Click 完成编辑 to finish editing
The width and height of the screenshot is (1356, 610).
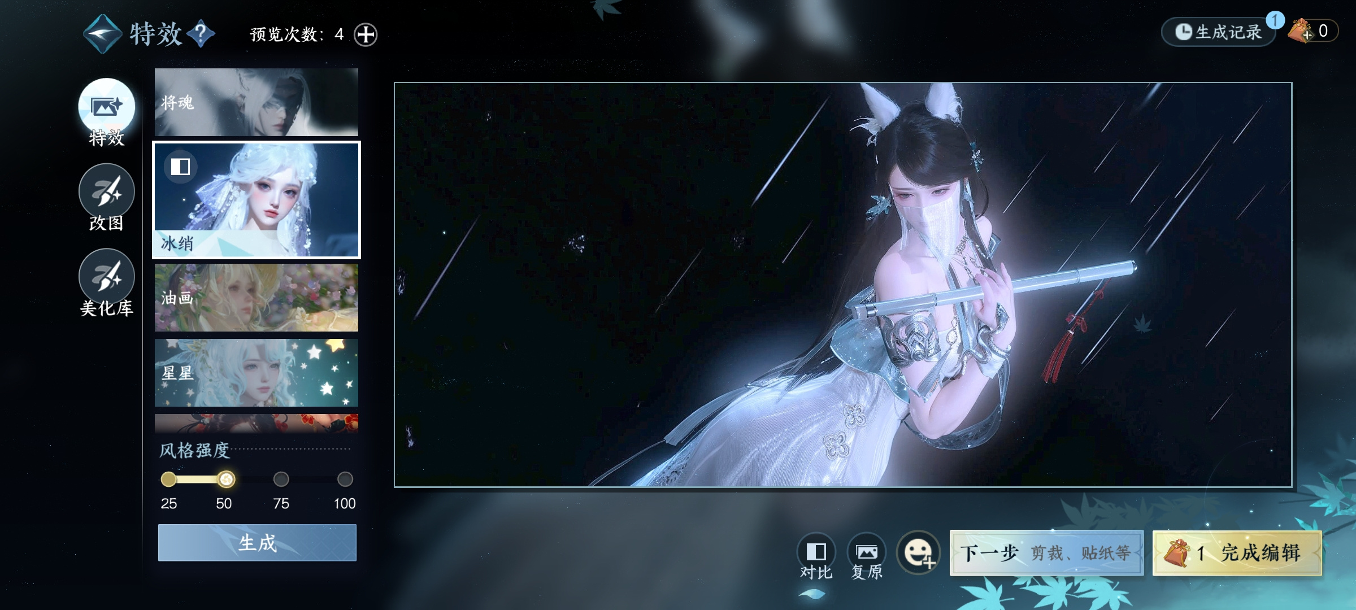1237,553
